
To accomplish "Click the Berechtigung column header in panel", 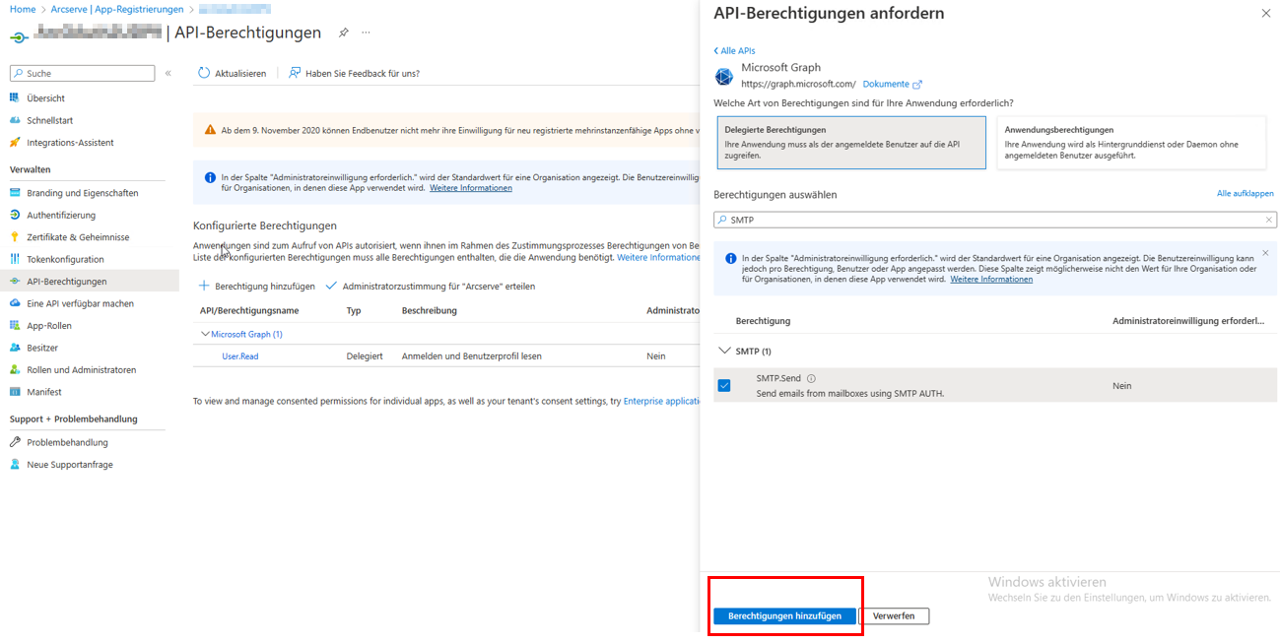I will coord(763,321).
